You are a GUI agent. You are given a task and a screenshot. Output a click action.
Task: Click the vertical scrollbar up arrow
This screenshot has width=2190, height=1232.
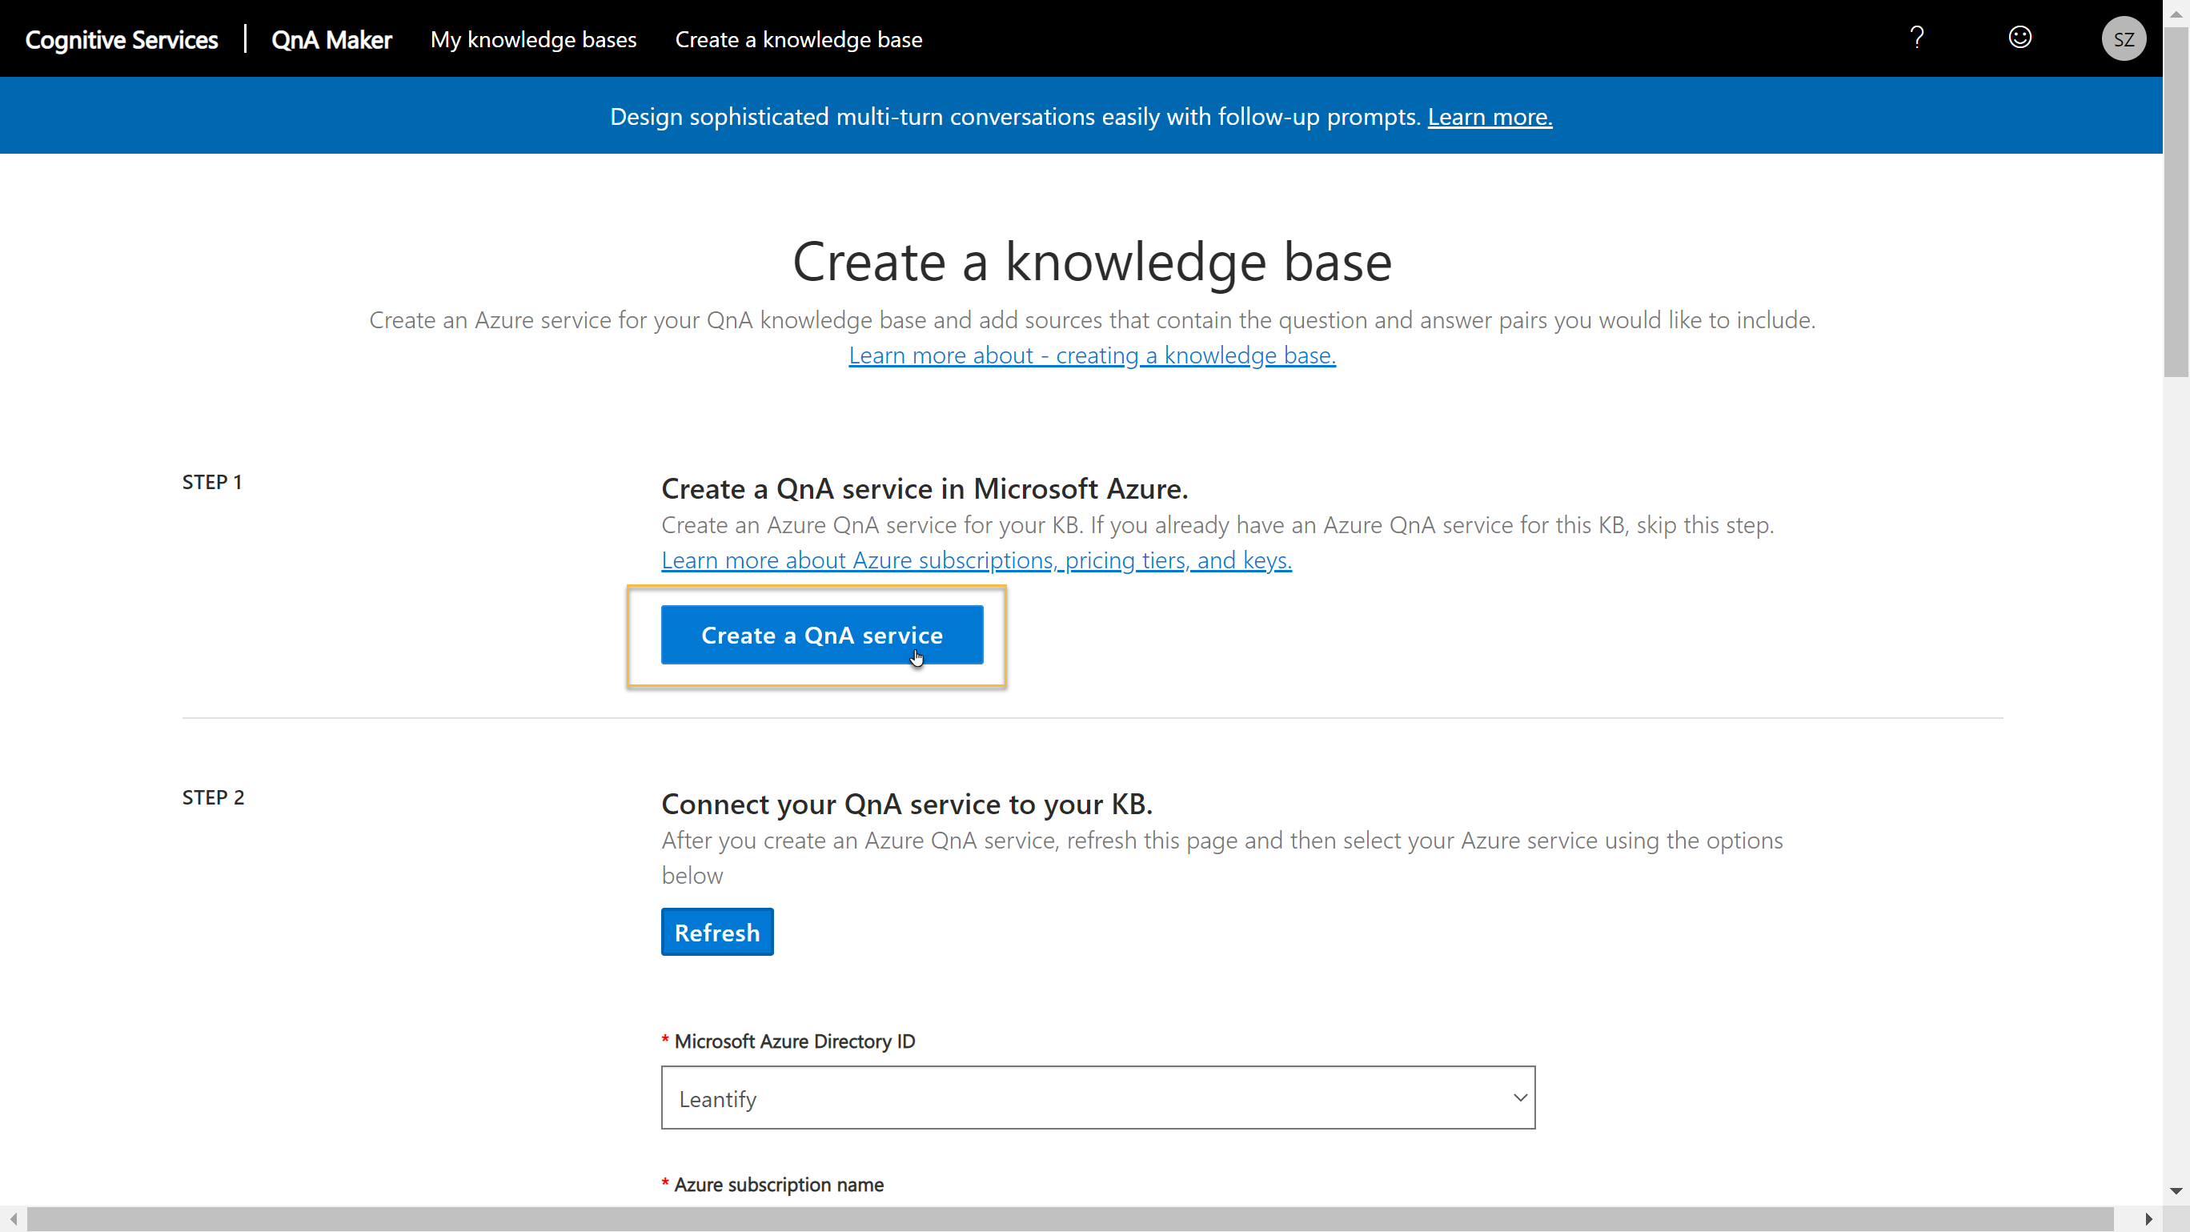pyautogui.click(x=2176, y=13)
